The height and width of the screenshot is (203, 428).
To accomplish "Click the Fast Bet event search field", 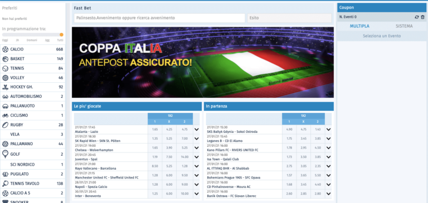I will (x=159, y=18).
